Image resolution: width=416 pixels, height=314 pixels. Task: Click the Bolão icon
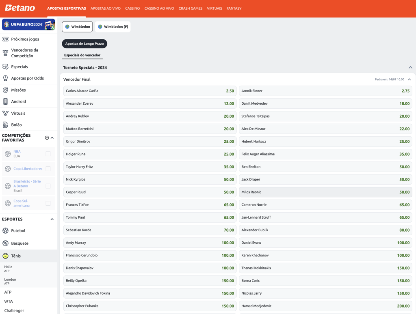click(x=5, y=125)
